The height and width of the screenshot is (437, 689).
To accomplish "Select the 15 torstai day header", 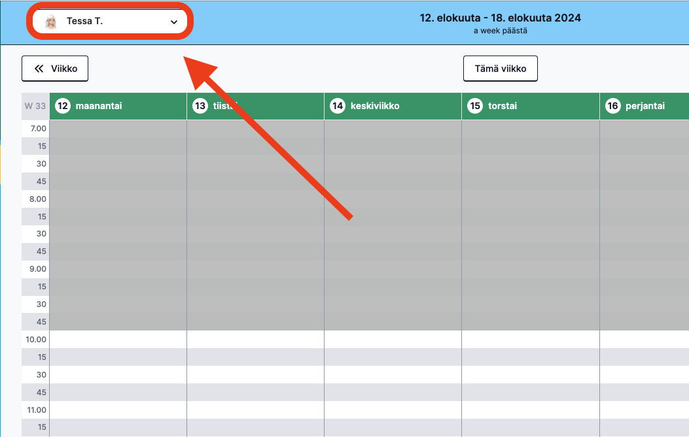I will point(531,106).
